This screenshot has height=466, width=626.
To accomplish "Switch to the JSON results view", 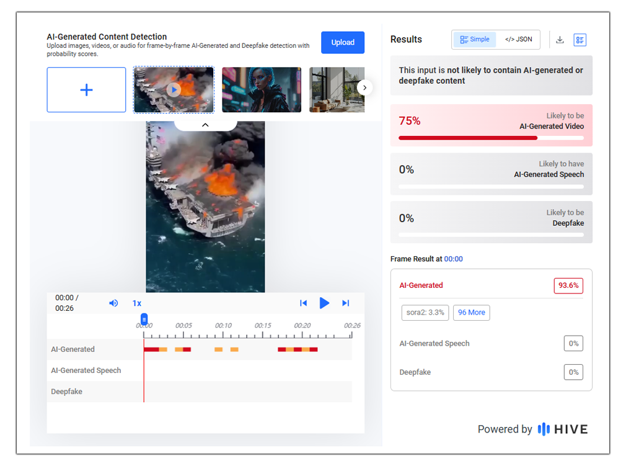I will [518, 40].
